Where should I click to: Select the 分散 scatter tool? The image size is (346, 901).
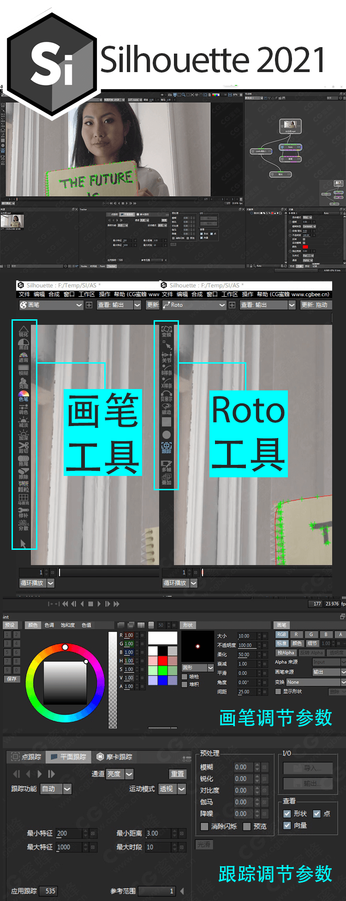pyautogui.click(x=24, y=525)
